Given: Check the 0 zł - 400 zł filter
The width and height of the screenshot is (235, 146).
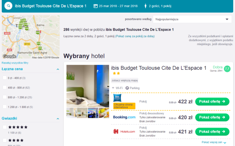Looking at the screenshot, I should coord(5,78).
